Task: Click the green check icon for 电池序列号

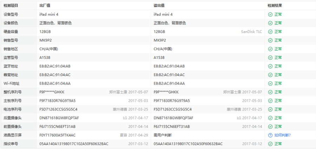Action: [x=270, y=109]
